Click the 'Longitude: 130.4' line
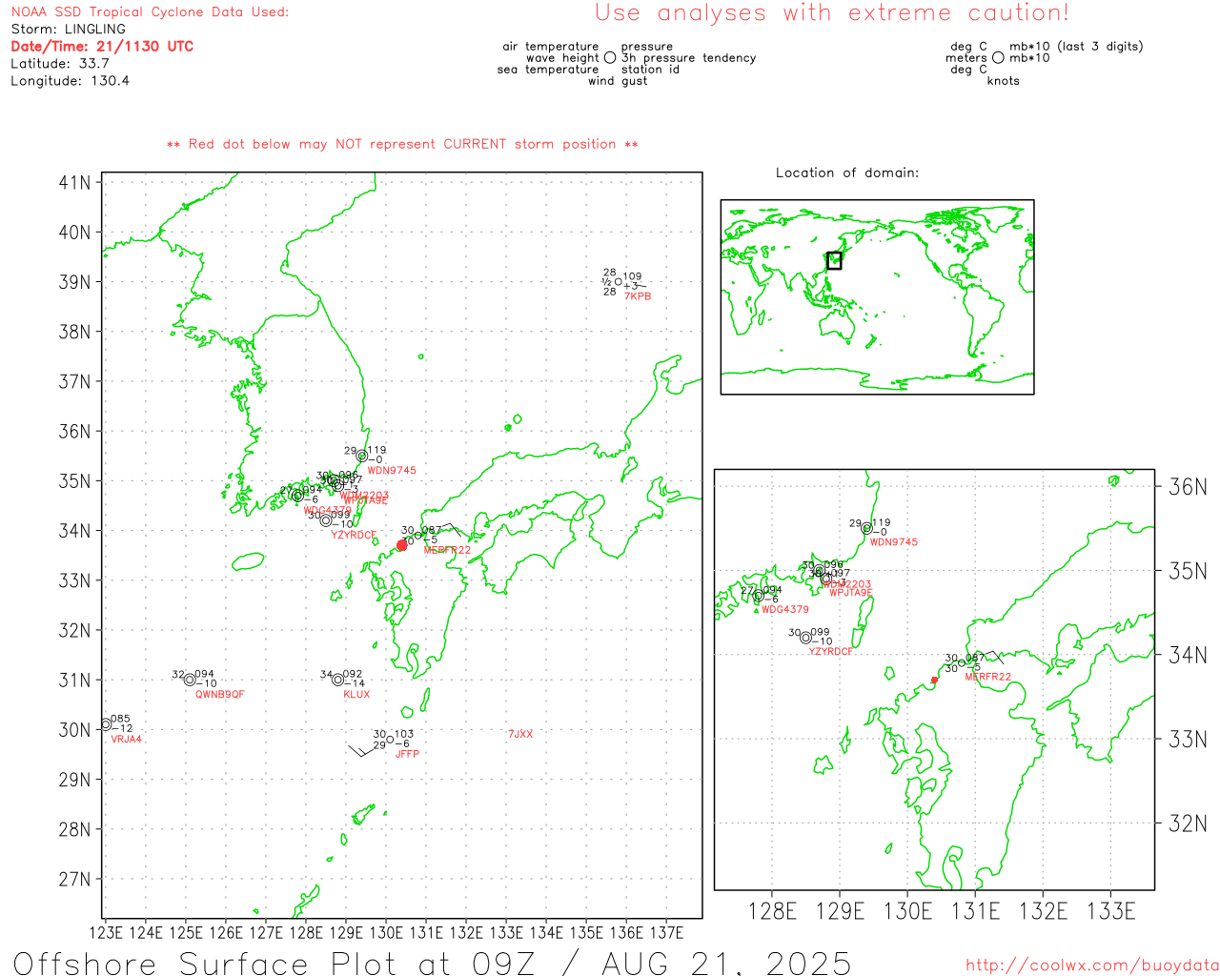The image size is (1220, 976). coord(71,81)
